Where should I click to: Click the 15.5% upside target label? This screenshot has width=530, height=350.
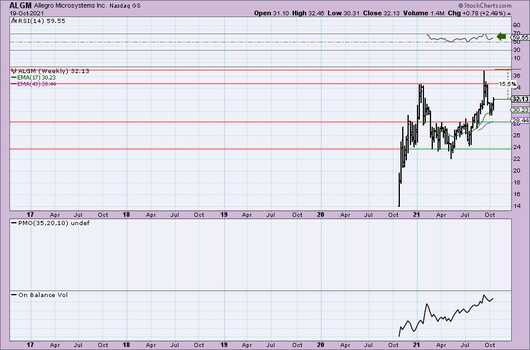point(508,84)
